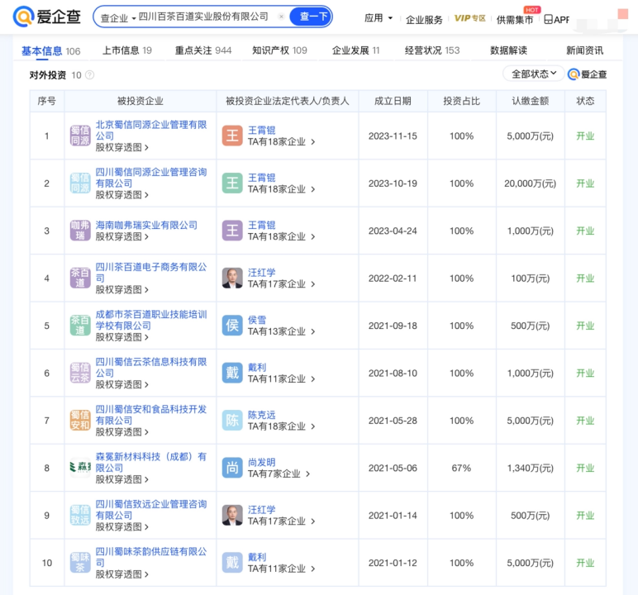The height and width of the screenshot is (595, 638).
Task: Click the 成立日期 column header
Action: click(393, 101)
